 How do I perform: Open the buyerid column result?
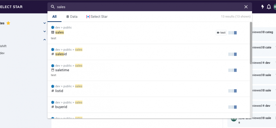coord(61,107)
